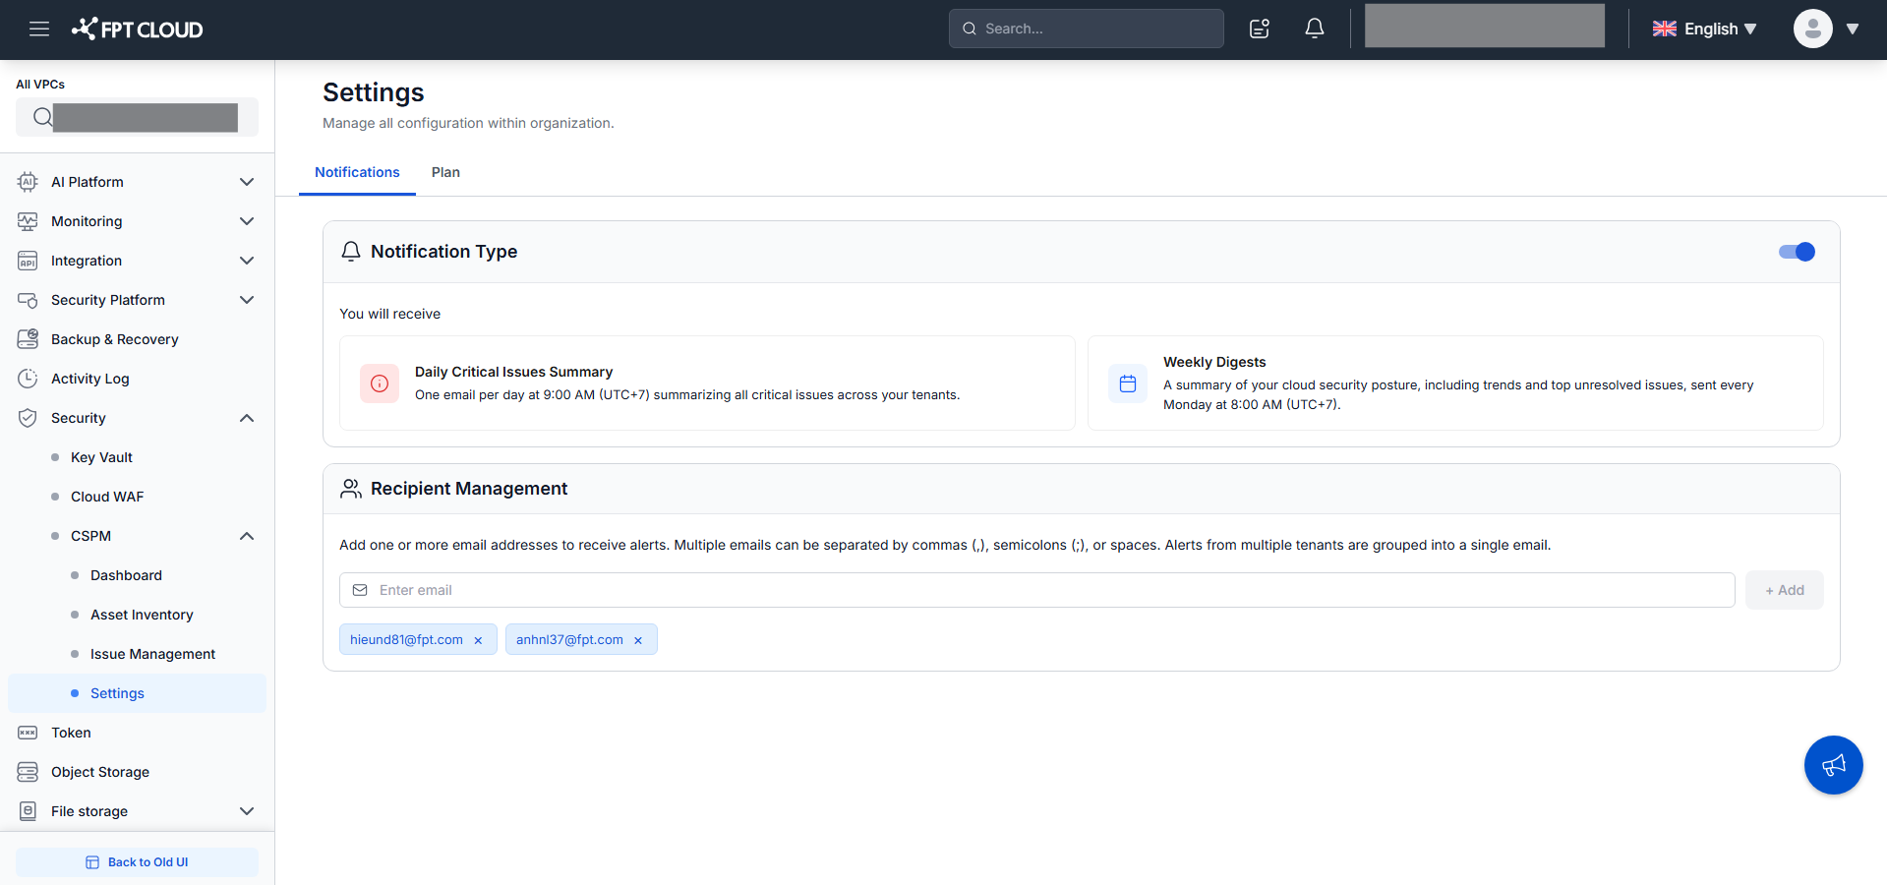Open Asset Inventory in the sidebar
Screen dimensions: 1887x885
point(142,615)
